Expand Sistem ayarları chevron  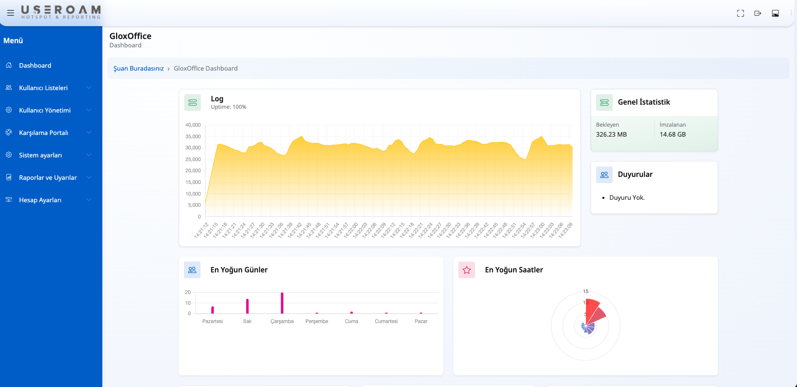tap(89, 155)
